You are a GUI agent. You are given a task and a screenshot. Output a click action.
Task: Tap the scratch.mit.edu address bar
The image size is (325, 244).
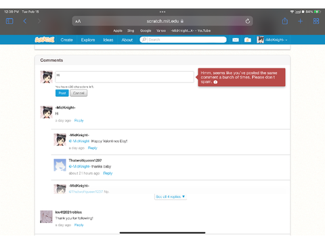click(x=162, y=21)
